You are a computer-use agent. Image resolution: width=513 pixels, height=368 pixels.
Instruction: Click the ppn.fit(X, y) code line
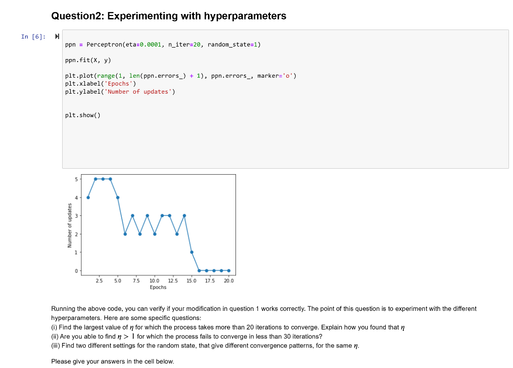pos(88,60)
